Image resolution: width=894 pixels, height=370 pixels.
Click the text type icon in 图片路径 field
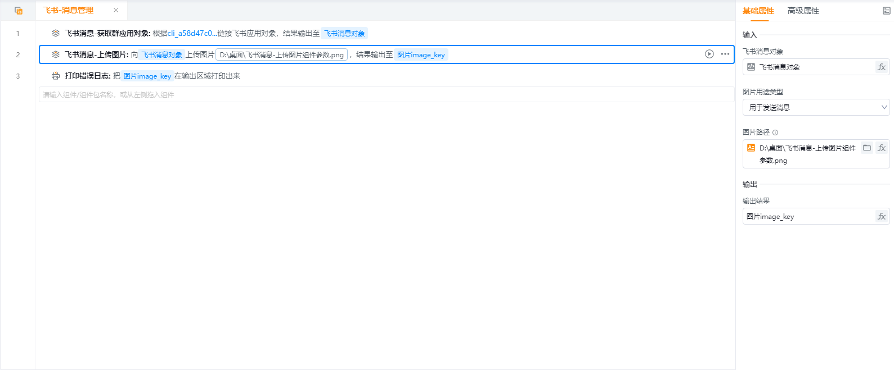(751, 148)
